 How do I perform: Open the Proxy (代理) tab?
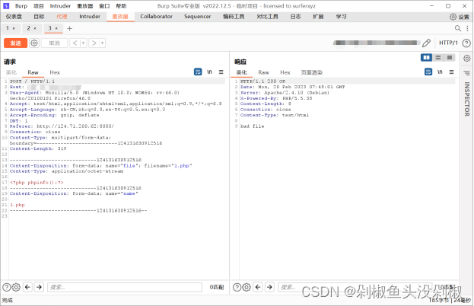62,17
